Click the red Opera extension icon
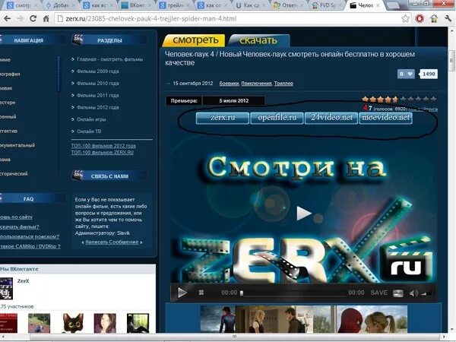 (x=420, y=18)
